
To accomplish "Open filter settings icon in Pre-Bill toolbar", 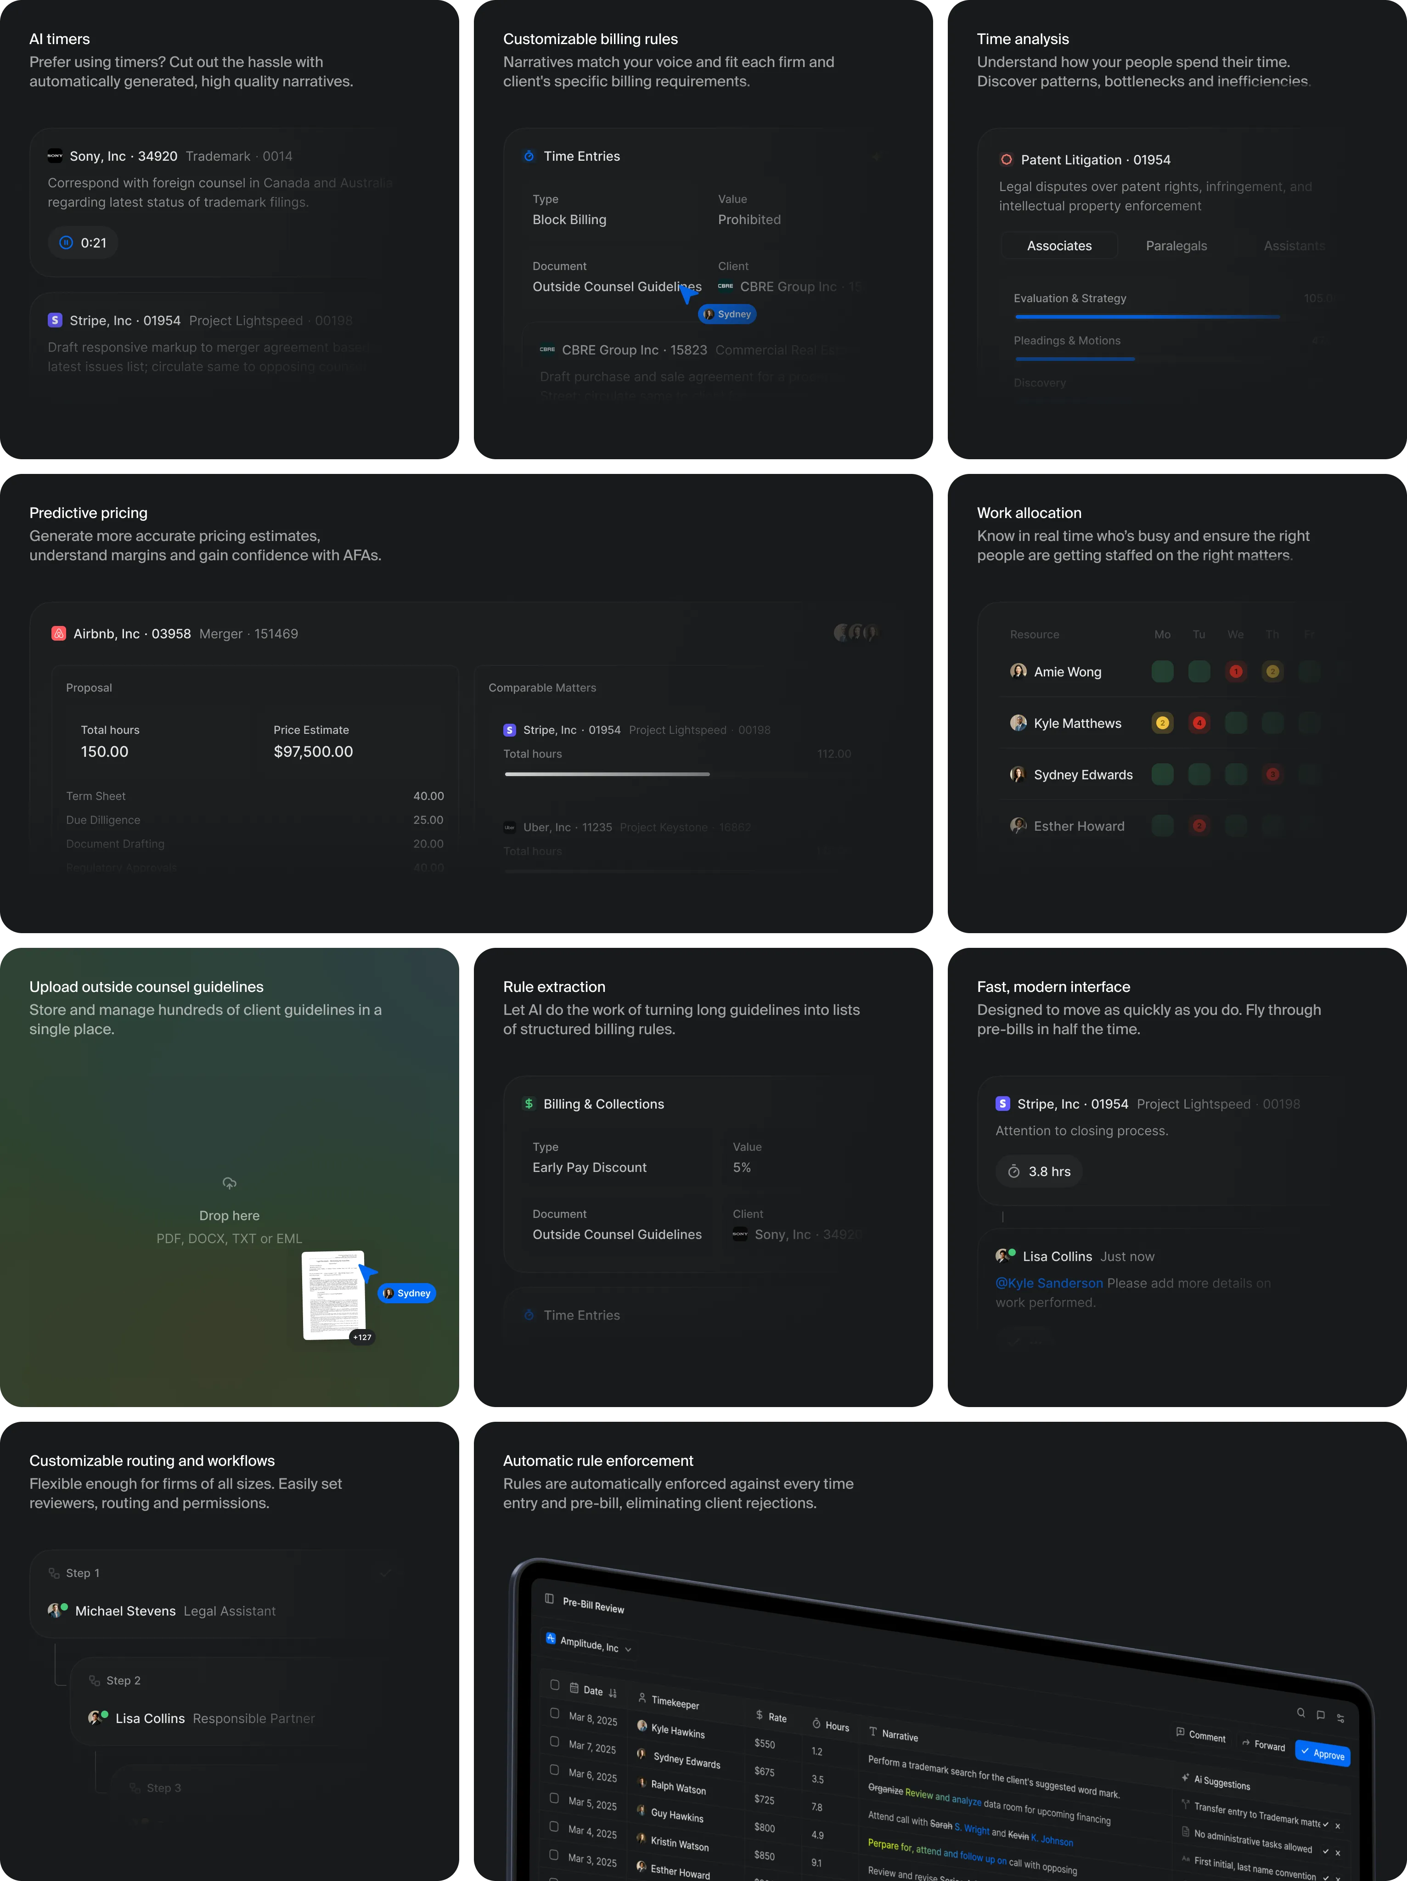I will pyautogui.click(x=1341, y=1718).
